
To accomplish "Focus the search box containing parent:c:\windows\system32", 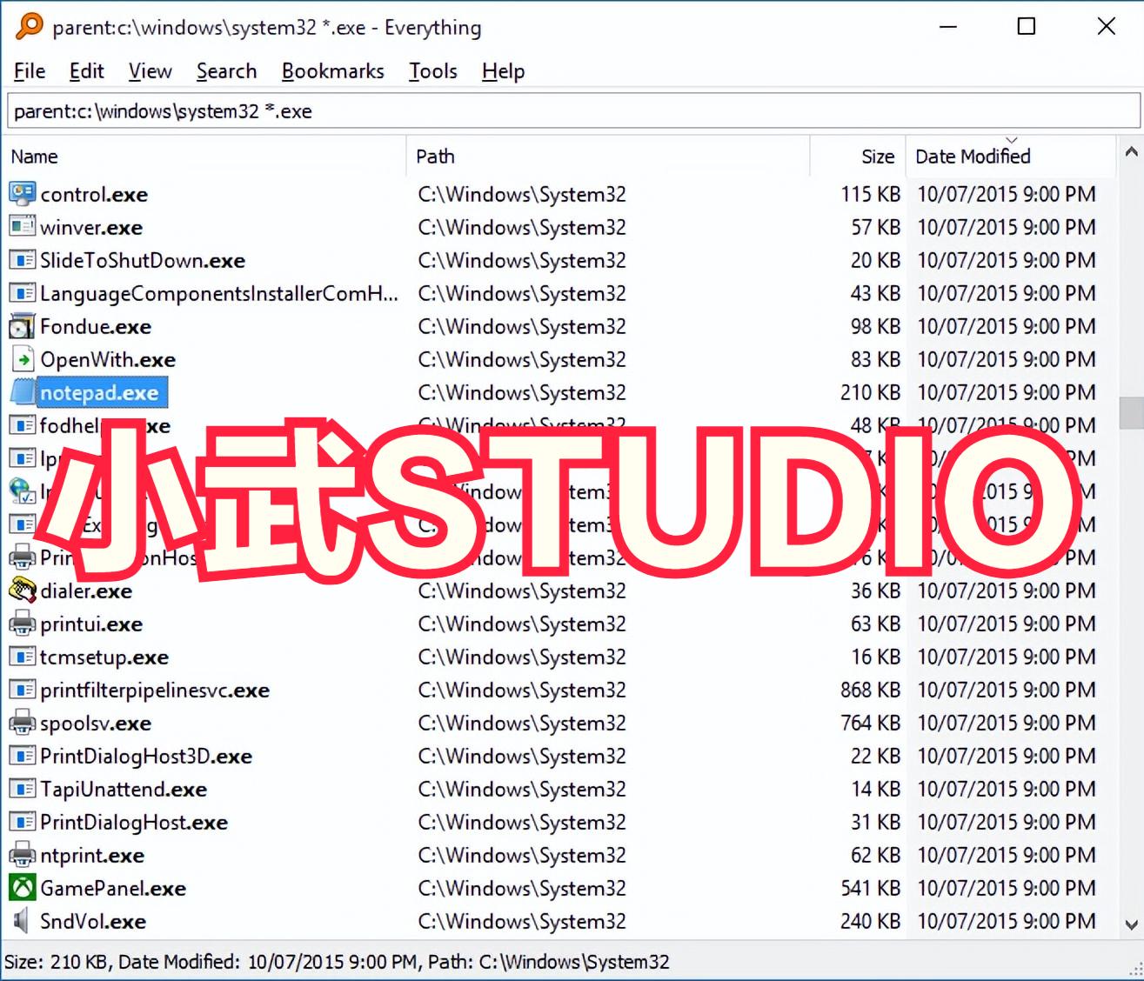I will click(x=573, y=111).
